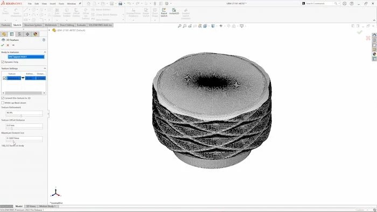This screenshot has width=377, height=212.
Task: Open help for the 3D Texture property manager
Action: click(x=44, y=40)
